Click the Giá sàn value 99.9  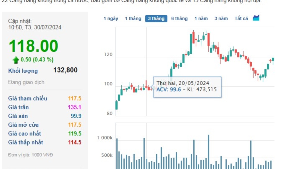[x=76, y=116]
